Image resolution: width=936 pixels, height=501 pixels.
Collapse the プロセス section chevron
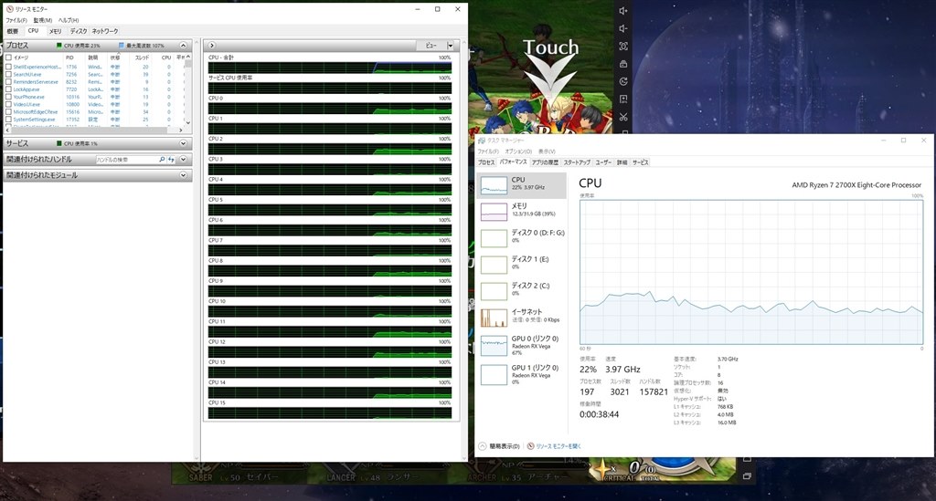183,46
